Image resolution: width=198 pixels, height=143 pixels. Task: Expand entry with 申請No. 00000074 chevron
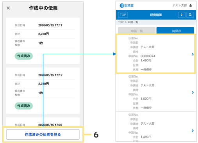click(x=193, y=54)
